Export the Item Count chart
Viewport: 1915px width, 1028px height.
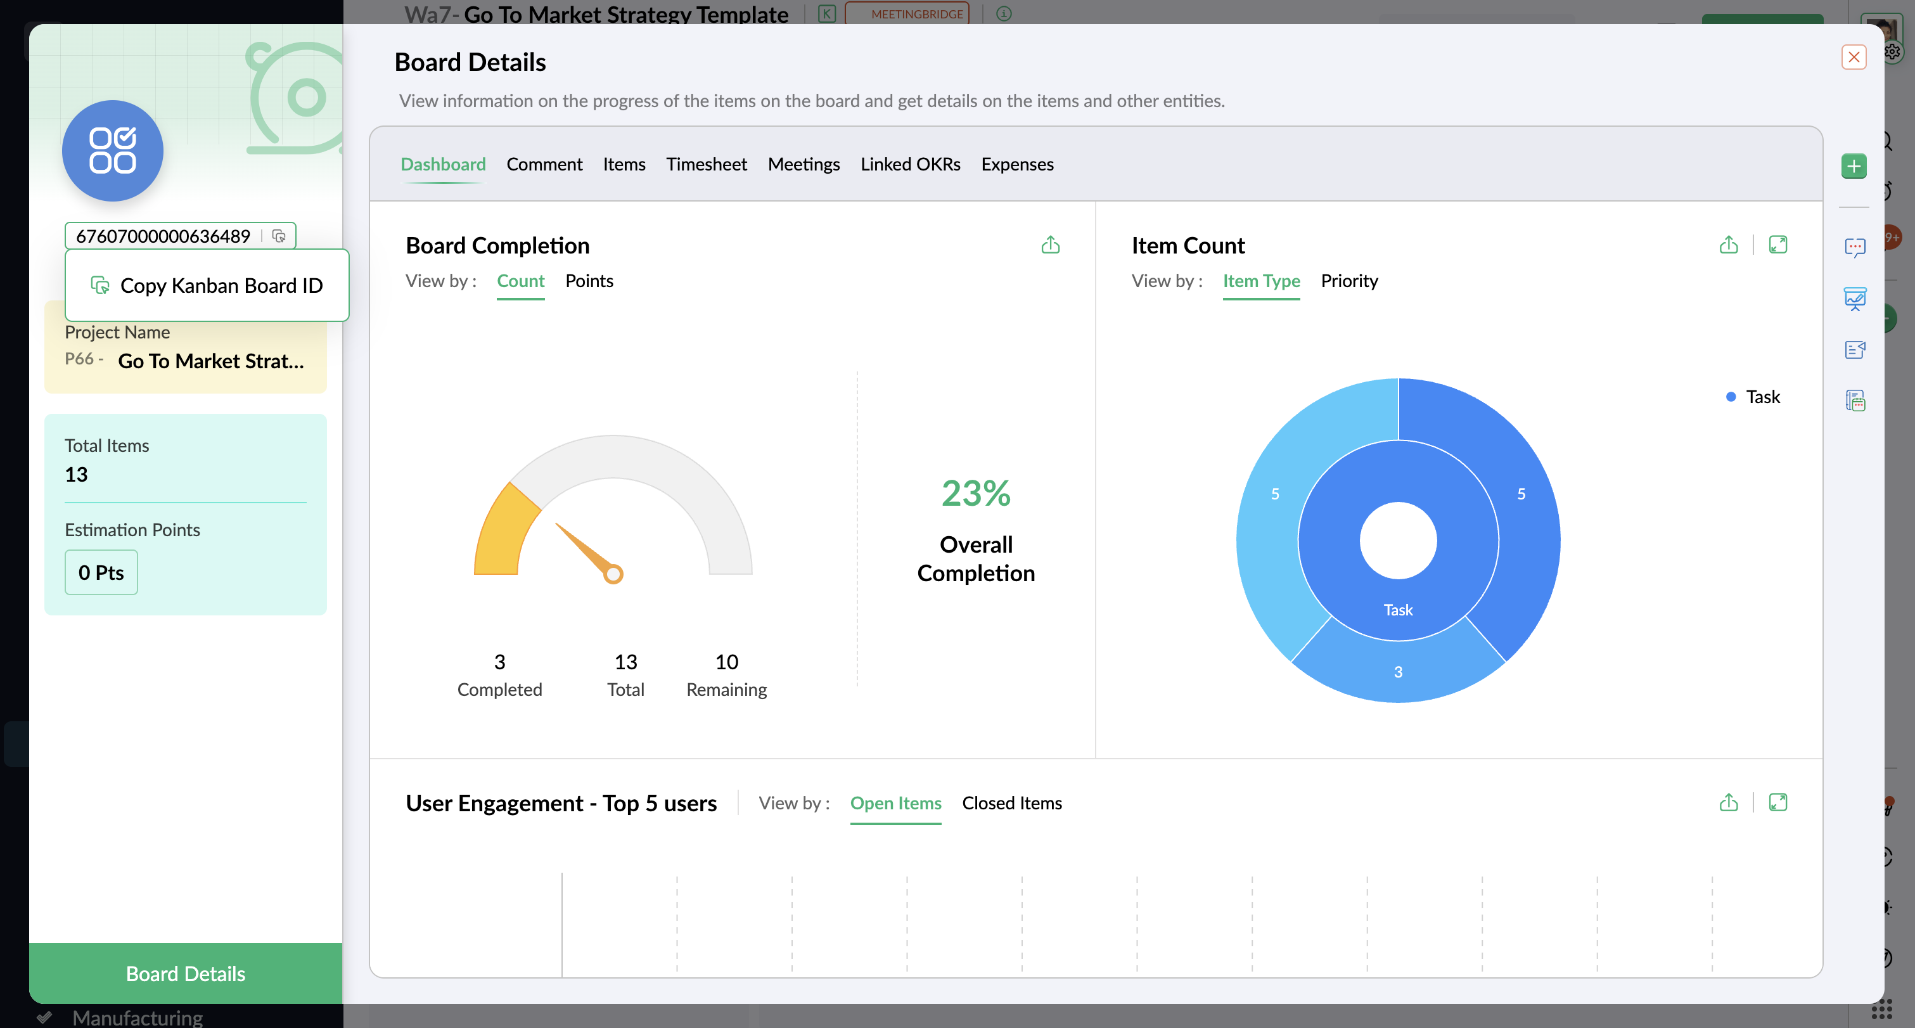point(1729,245)
